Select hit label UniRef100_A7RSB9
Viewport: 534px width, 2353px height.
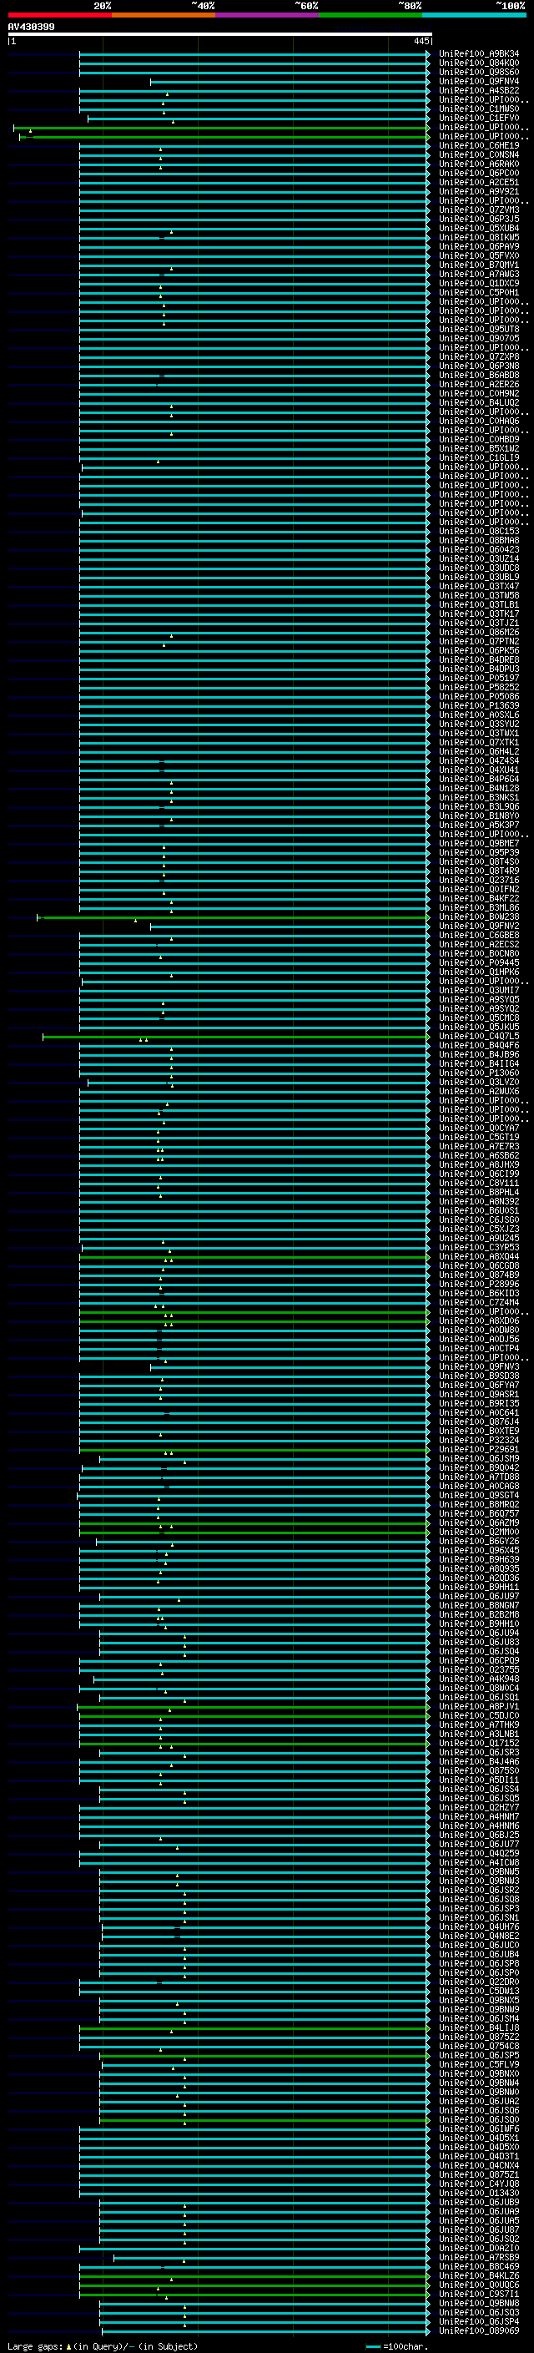(478, 2258)
